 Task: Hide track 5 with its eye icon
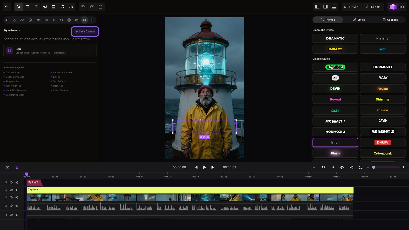(x=11, y=182)
